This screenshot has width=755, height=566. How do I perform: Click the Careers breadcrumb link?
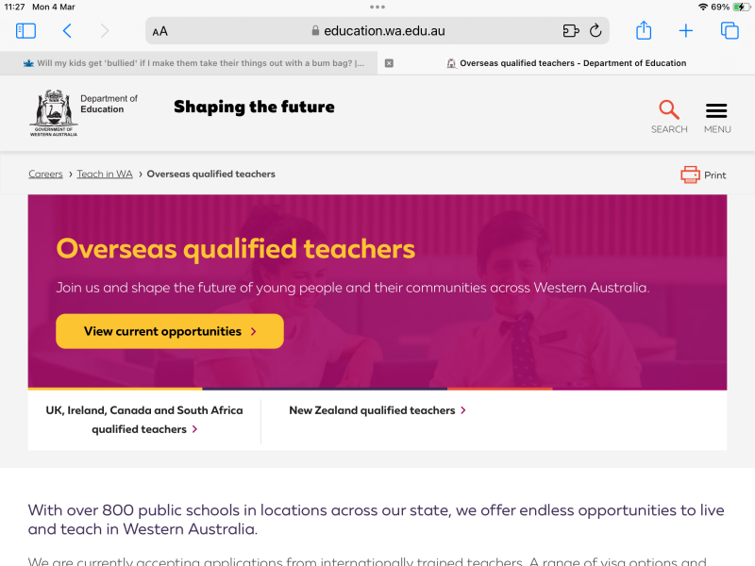(x=45, y=175)
